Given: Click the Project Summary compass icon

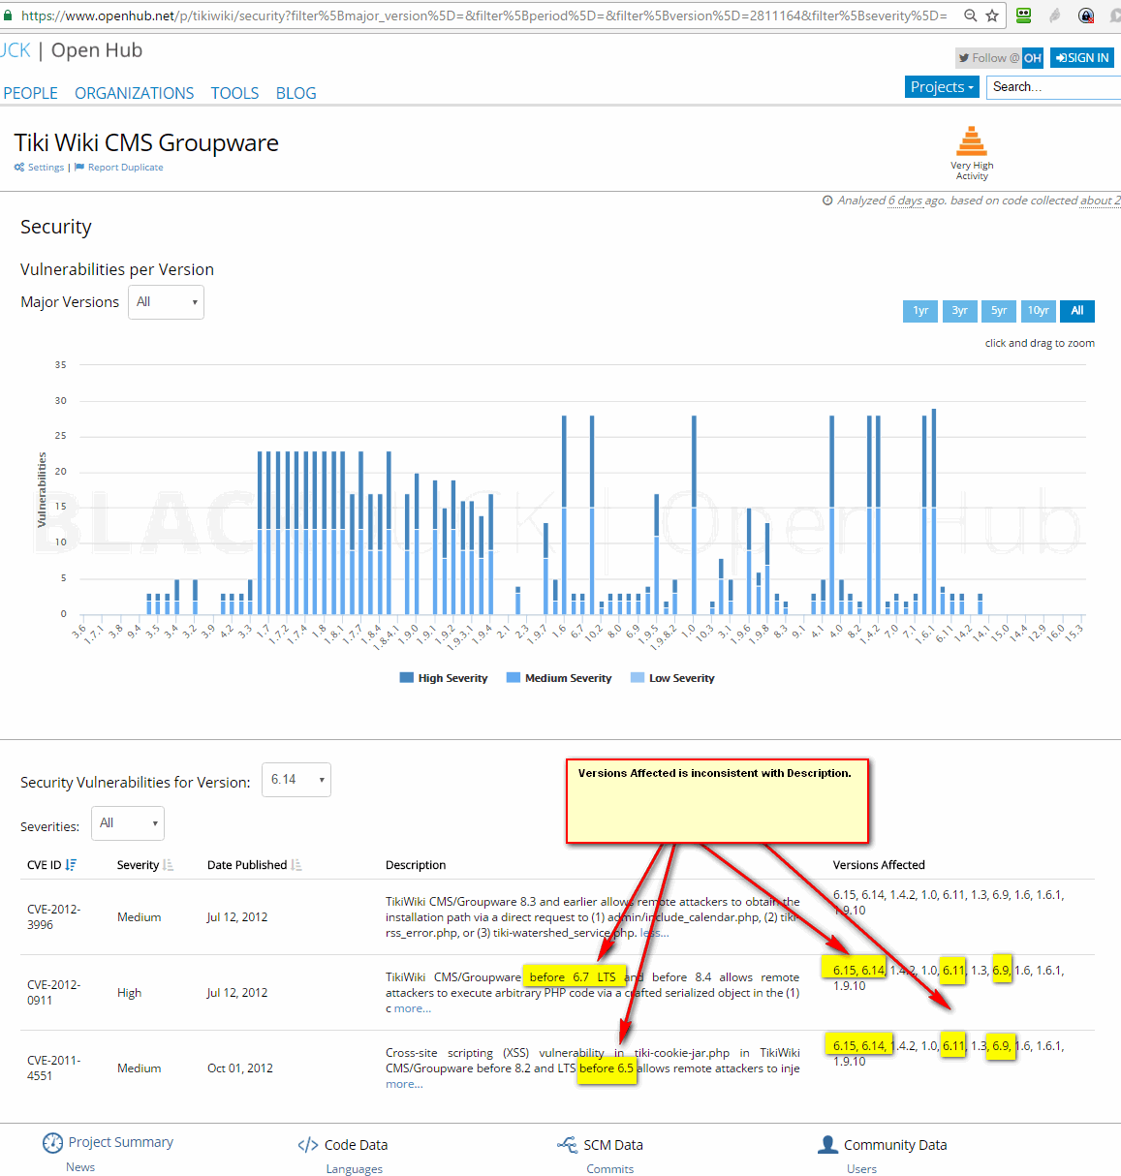Looking at the screenshot, I should coord(52,1143).
